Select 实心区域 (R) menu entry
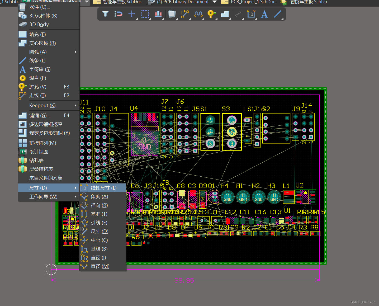This screenshot has width=379, height=306. click(x=49, y=43)
